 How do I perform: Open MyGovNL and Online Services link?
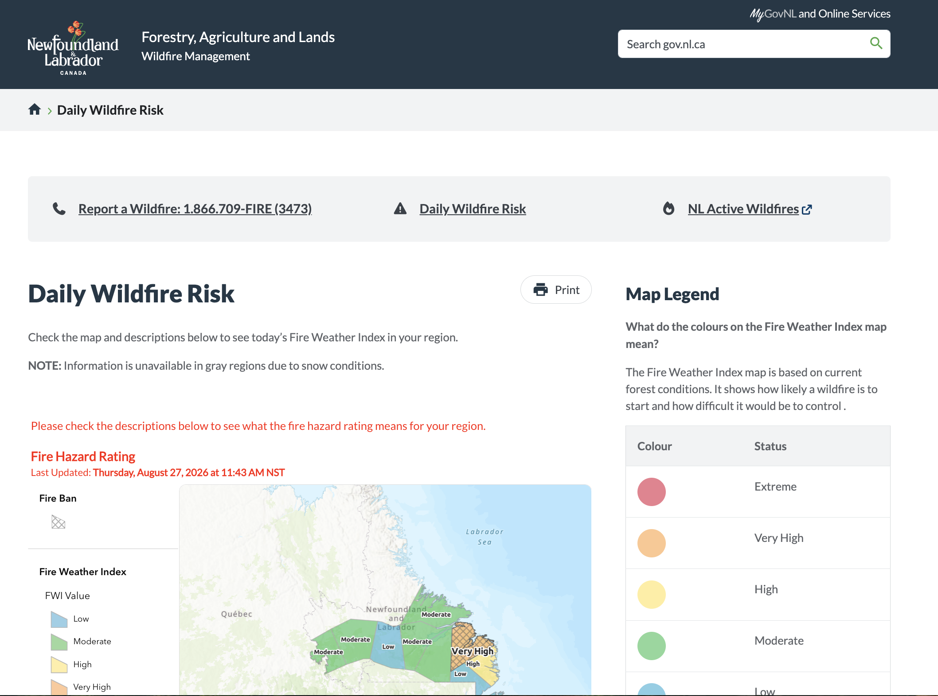tap(820, 14)
